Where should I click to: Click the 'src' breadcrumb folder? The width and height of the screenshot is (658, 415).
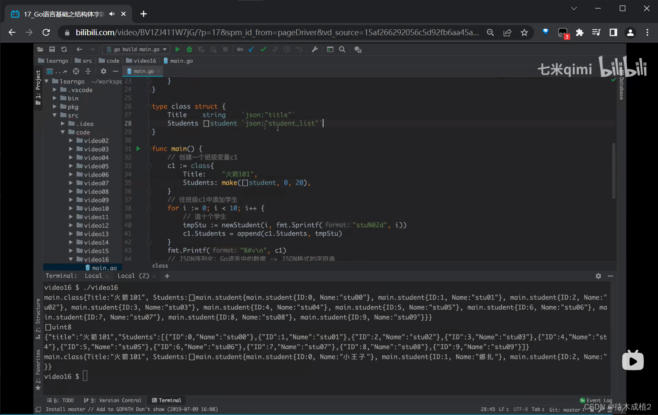(84, 61)
